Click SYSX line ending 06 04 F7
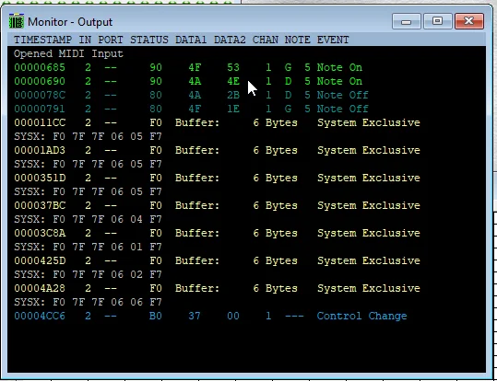497x381 pixels. 88,219
